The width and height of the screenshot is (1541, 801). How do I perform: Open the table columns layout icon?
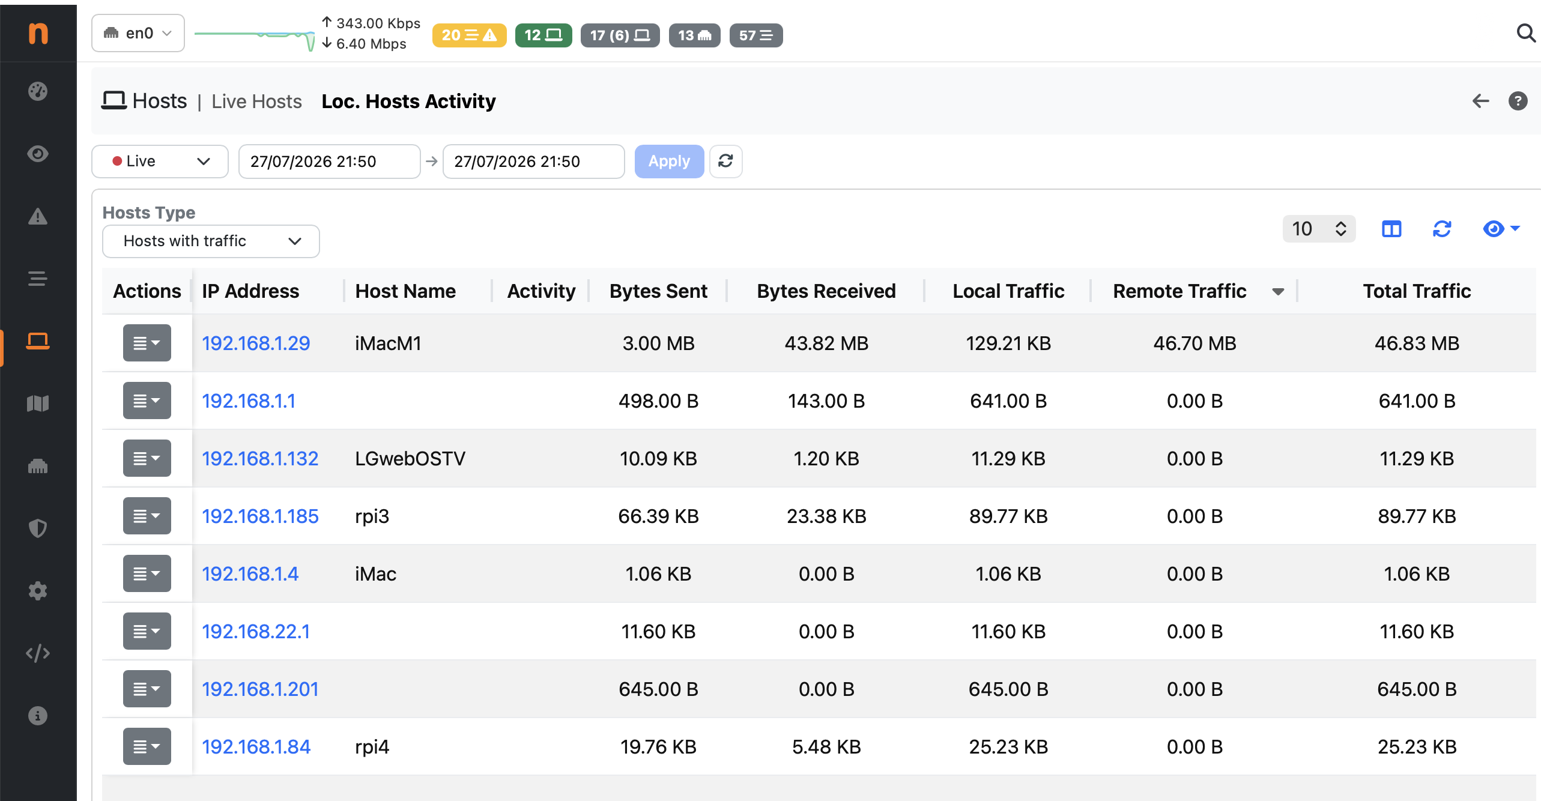click(x=1391, y=229)
